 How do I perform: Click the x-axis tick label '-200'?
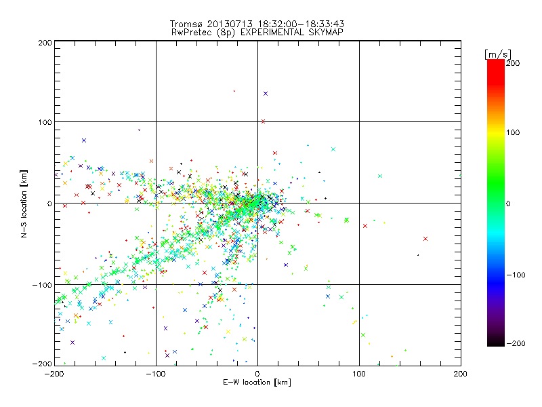coord(54,374)
